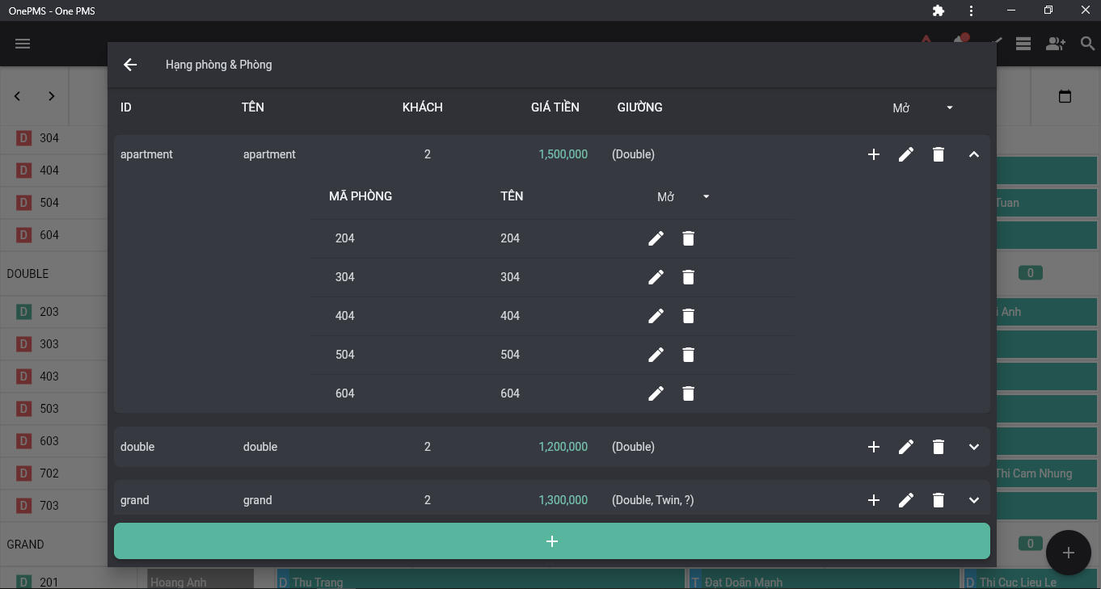
Task: Delete room 504
Action: coord(689,355)
